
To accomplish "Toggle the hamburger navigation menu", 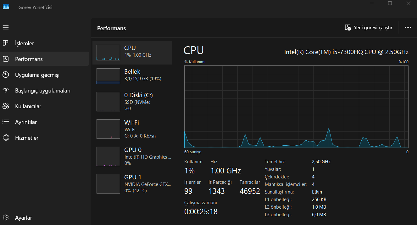I will point(6,27).
